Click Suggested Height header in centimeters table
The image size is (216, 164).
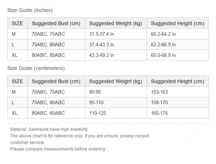178,81
